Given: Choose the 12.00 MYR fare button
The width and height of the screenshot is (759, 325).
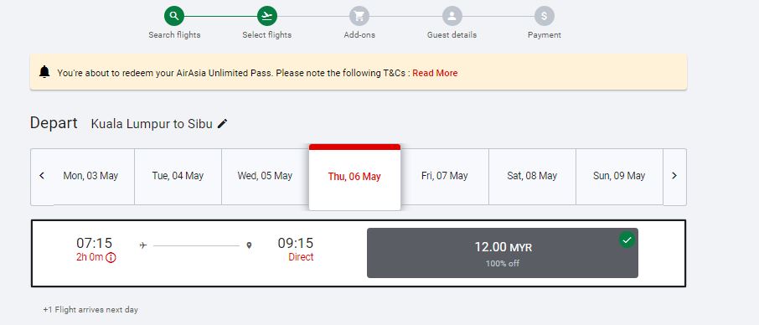Looking at the screenshot, I should point(503,253).
